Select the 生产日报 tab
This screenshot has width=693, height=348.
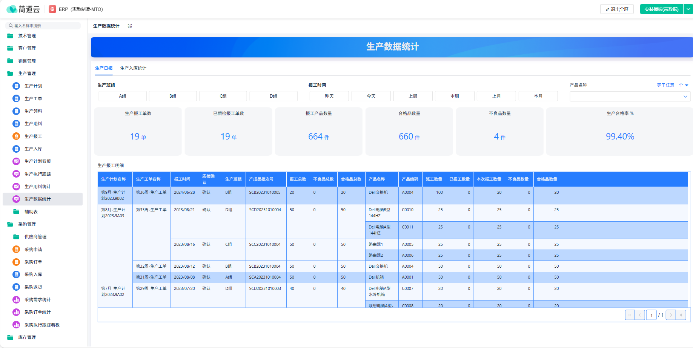[x=104, y=68]
